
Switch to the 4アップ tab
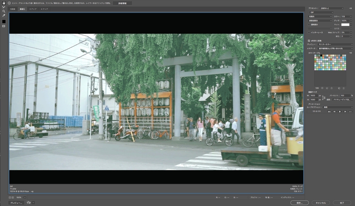(44, 9)
